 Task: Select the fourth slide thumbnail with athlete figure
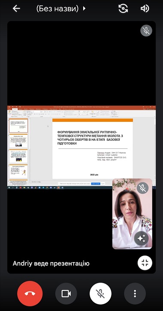tap(18, 171)
